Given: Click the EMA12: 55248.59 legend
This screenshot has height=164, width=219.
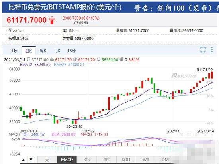Looking at the screenshot, I should pyautogui.click(x=35, y=65).
